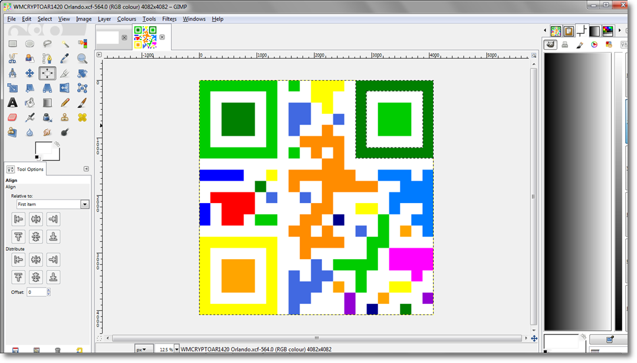Open the 'Relative to' First item dropdown
Screen dimensions: 637x363
pyautogui.click(x=52, y=204)
